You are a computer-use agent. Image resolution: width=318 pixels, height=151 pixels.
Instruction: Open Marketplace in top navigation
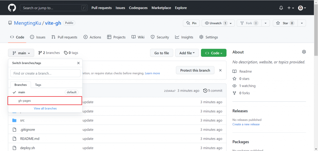(x=161, y=8)
